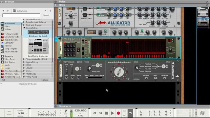Toggle Alligator LFO sync button
This screenshot has width=210, height=118.
pyautogui.click(x=105, y=31)
